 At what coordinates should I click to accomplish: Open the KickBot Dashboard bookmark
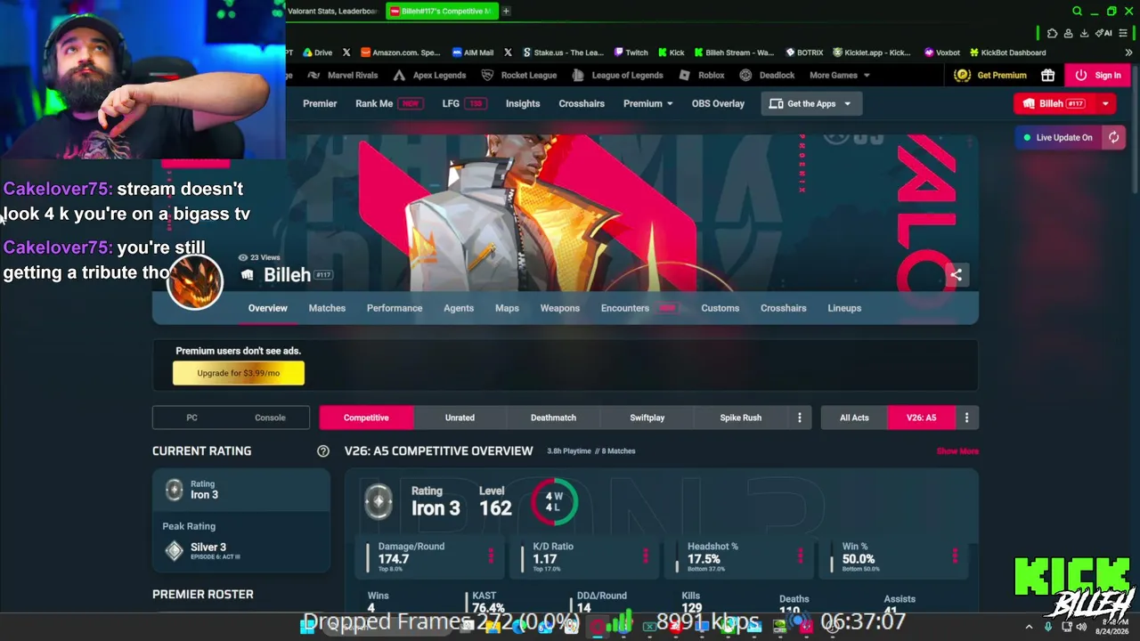(1007, 53)
